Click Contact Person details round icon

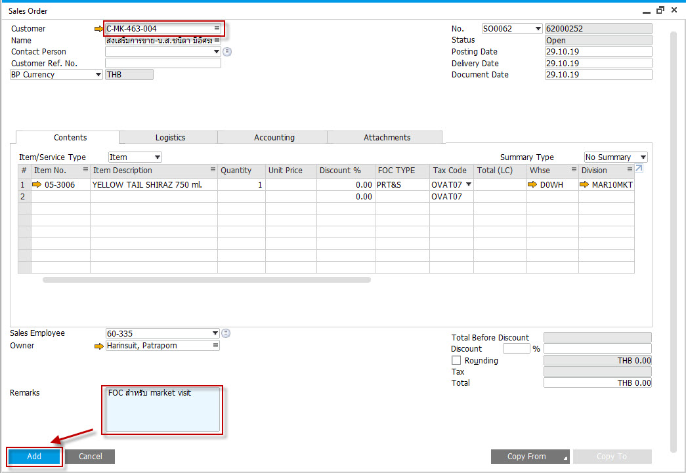coord(227,52)
